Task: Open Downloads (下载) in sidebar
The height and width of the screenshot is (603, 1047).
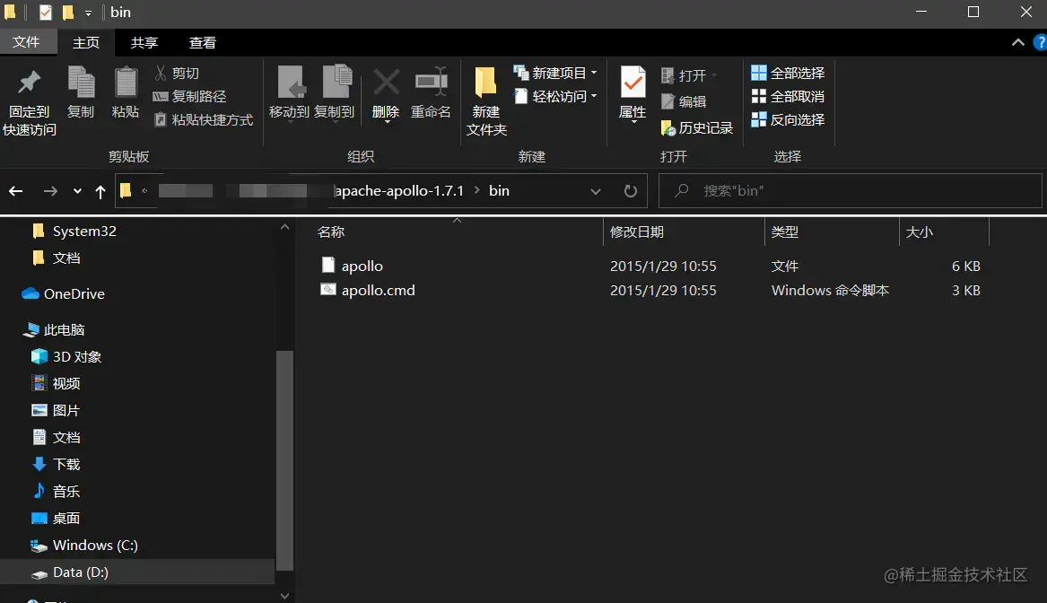Action: pyautogui.click(x=57, y=464)
